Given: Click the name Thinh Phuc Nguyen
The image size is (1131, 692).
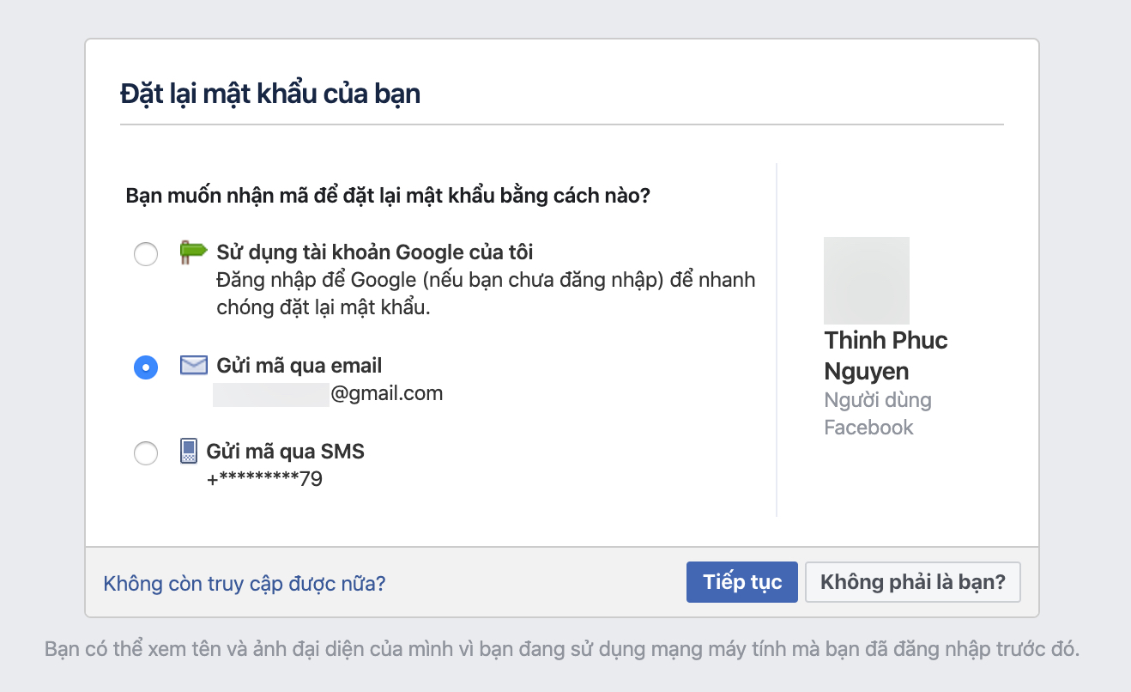Looking at the screenshot, I should [x=886, y=355].
